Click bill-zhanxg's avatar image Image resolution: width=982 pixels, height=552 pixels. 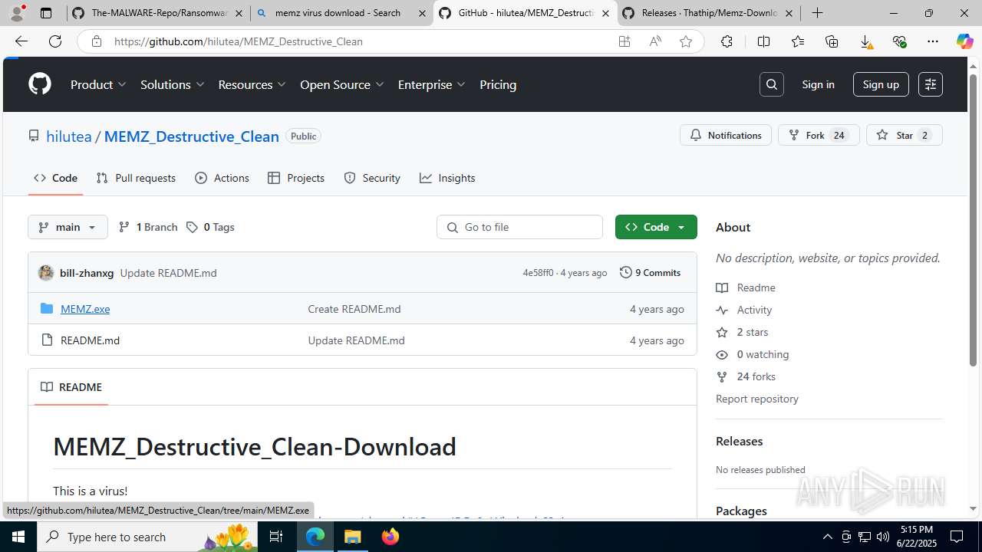46,273
